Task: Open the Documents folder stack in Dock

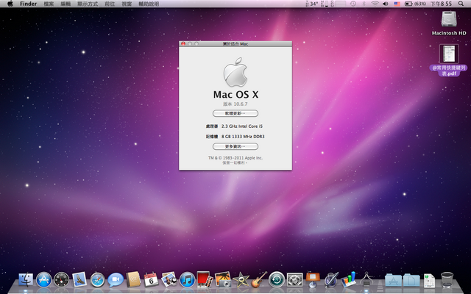Action: point(411,279)
